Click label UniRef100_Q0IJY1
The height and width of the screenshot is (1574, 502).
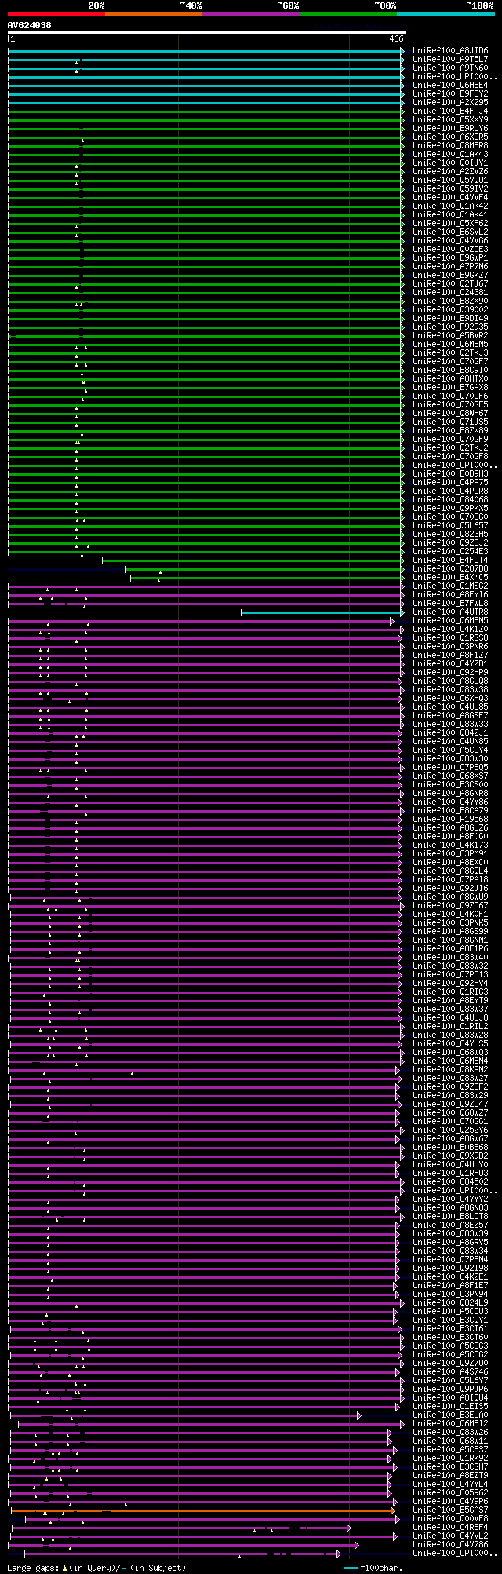tap(450, 163)
